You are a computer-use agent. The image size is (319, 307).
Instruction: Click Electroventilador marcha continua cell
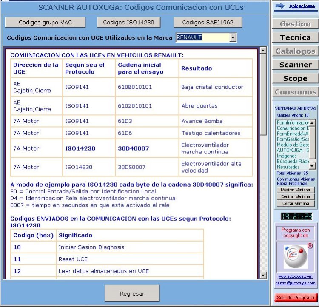tap(216, 148)
